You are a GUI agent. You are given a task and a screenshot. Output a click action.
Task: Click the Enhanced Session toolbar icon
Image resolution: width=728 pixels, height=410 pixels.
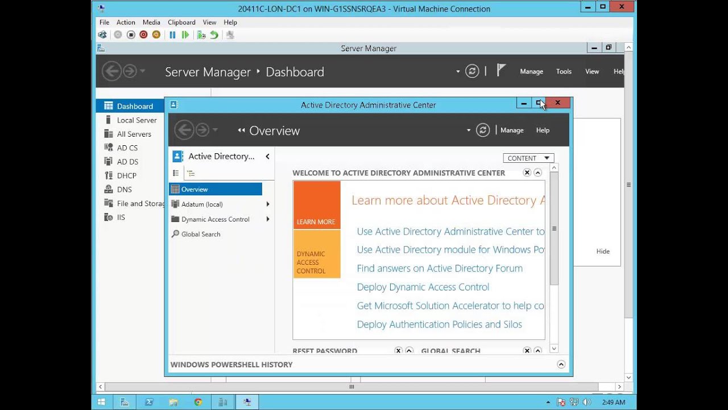coord(230,35)
